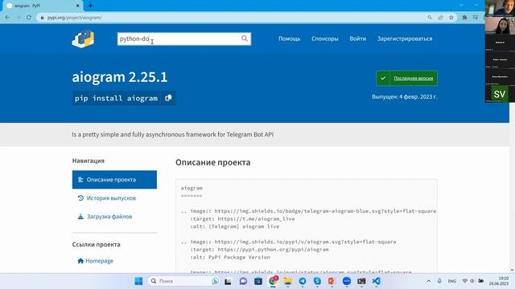Open Task View in the taskbar
Image resolution: width=515 pixels, height=289 pixels.
tap(228, 281)
